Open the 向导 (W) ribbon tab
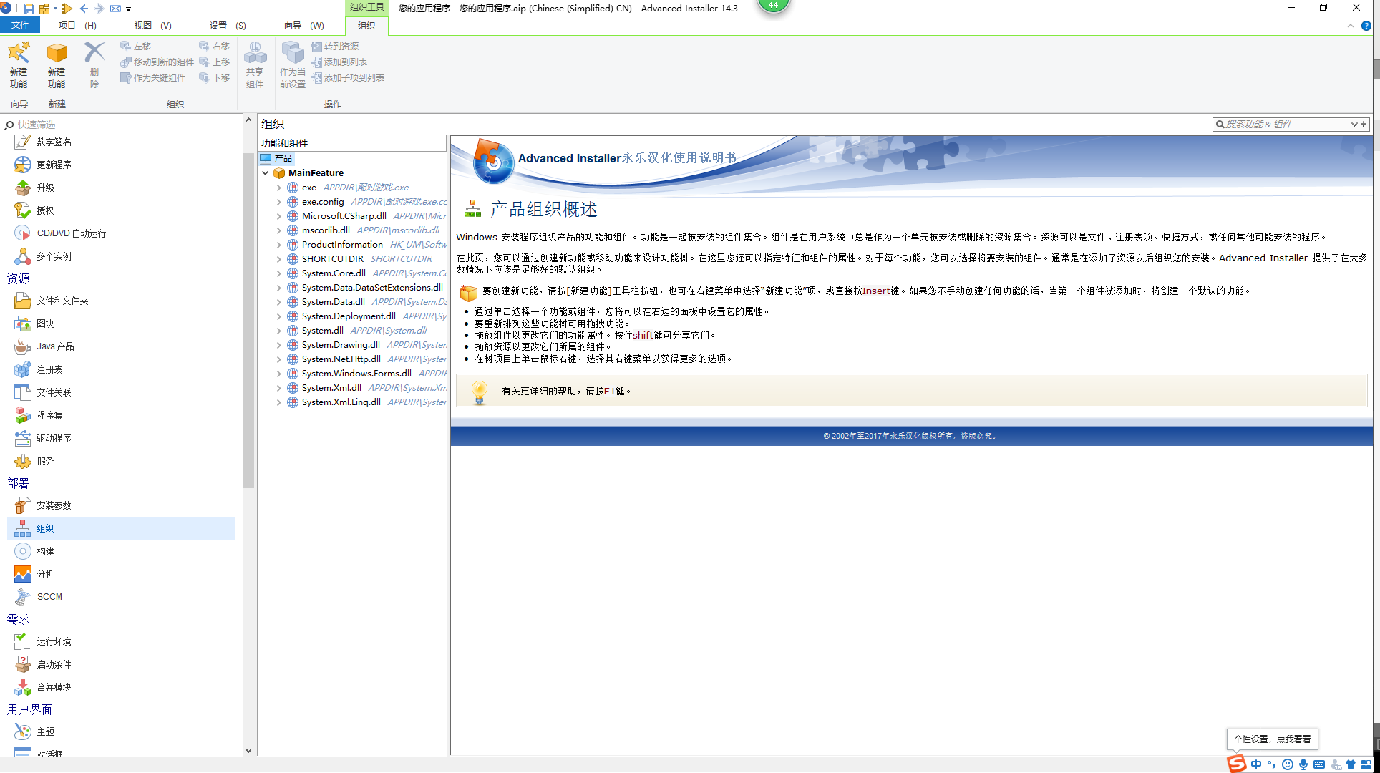Image resolution: width=1380 pixels, height=773 pixels. tap(303, 25)
